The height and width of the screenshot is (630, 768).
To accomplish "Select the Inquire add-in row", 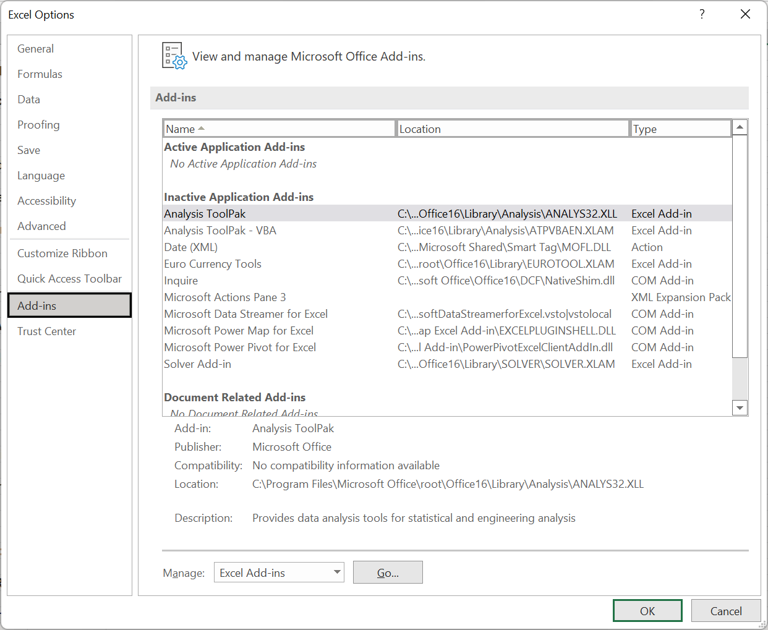I will 447,280.
